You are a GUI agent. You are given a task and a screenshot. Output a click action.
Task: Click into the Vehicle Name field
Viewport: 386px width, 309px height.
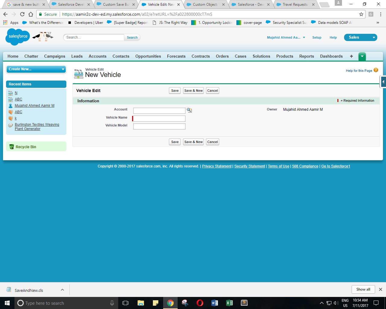[159, 119]
